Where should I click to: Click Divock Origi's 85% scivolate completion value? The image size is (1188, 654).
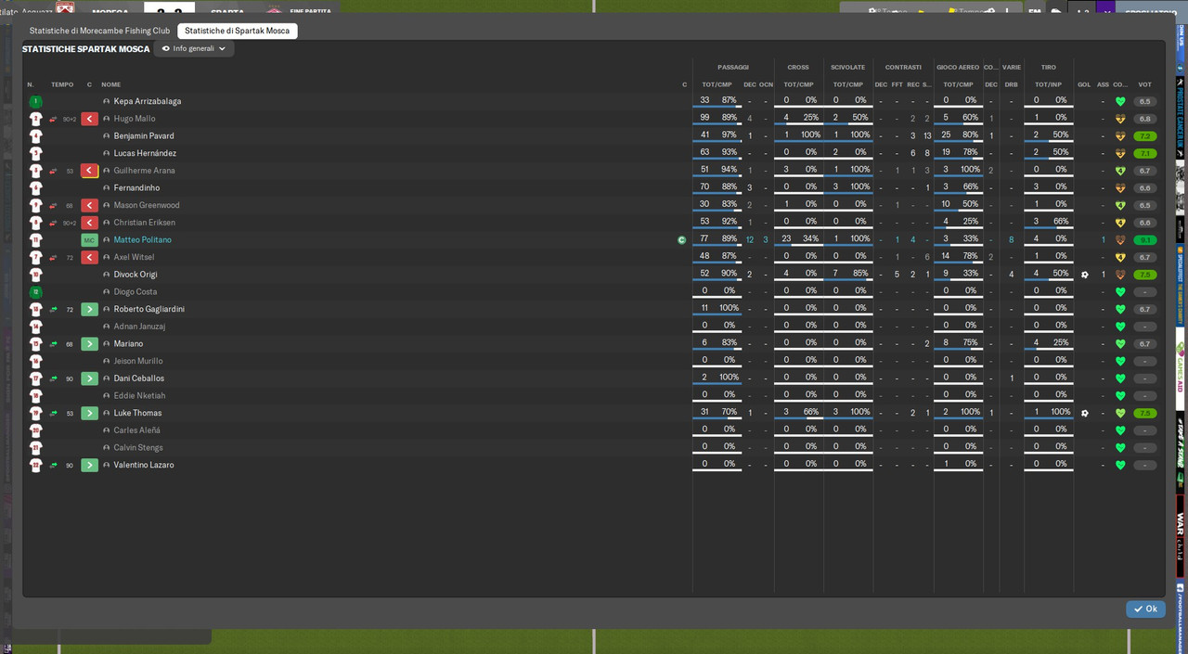coord(860,274)
